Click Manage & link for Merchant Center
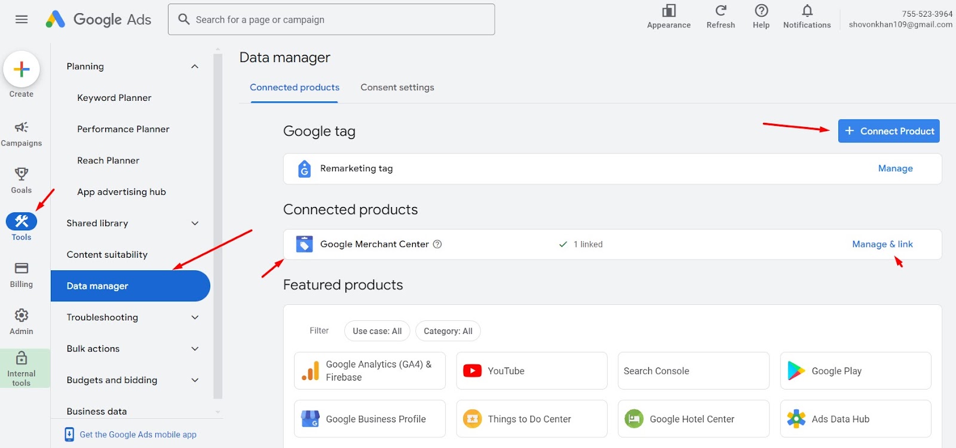 (883, 244)
